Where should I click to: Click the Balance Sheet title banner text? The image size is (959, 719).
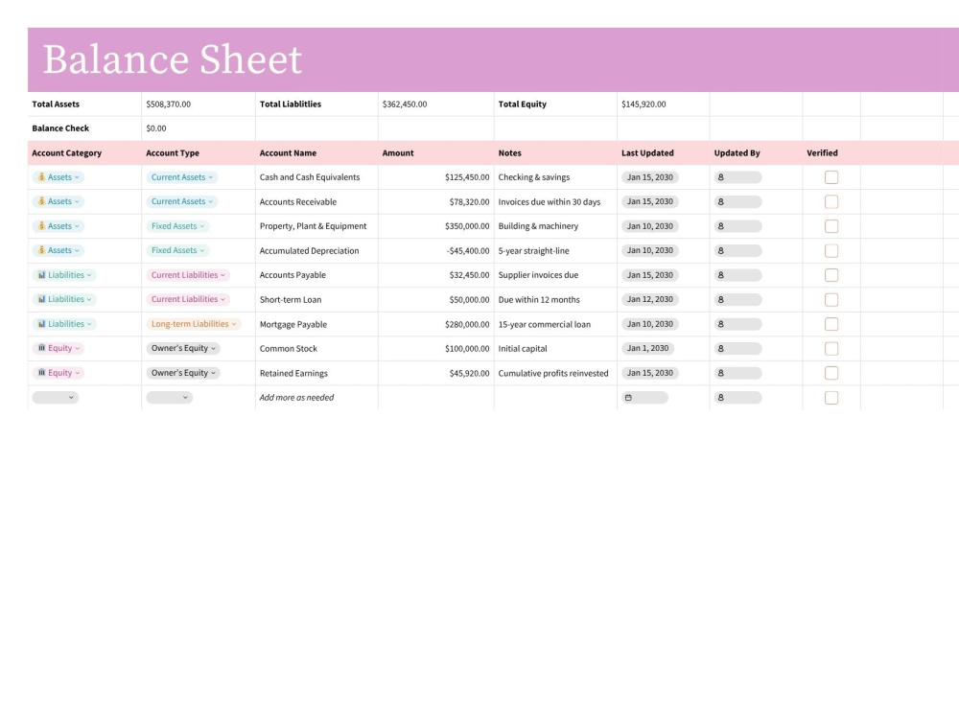(173, 59)
